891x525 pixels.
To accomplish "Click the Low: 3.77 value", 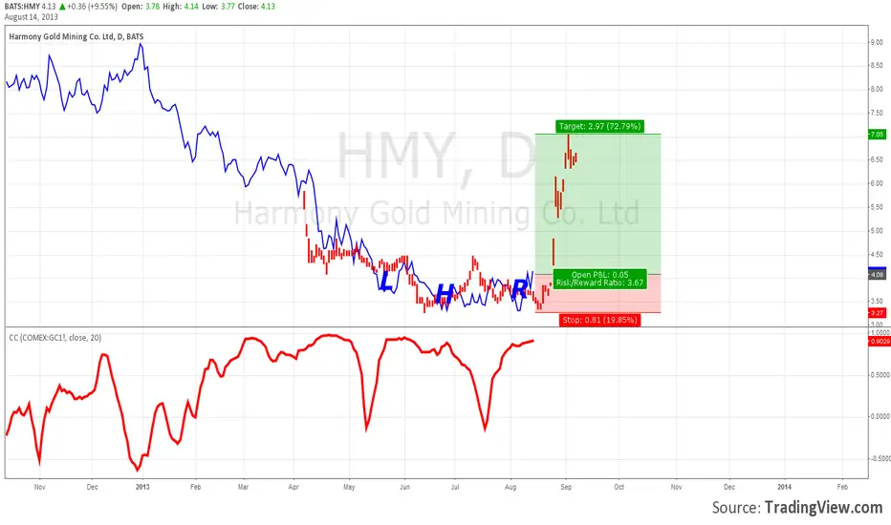I will coord(218,7).
